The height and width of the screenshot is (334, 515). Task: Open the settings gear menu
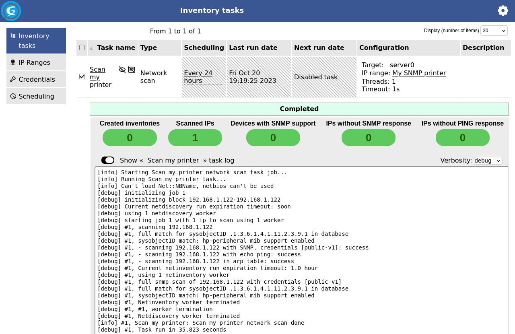click(x=503, y=10)
